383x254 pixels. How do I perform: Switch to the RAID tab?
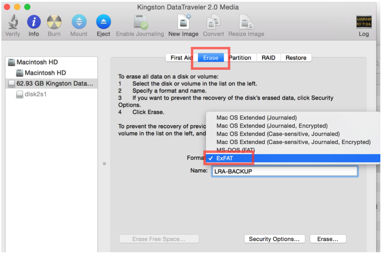(x=268, y=58)
